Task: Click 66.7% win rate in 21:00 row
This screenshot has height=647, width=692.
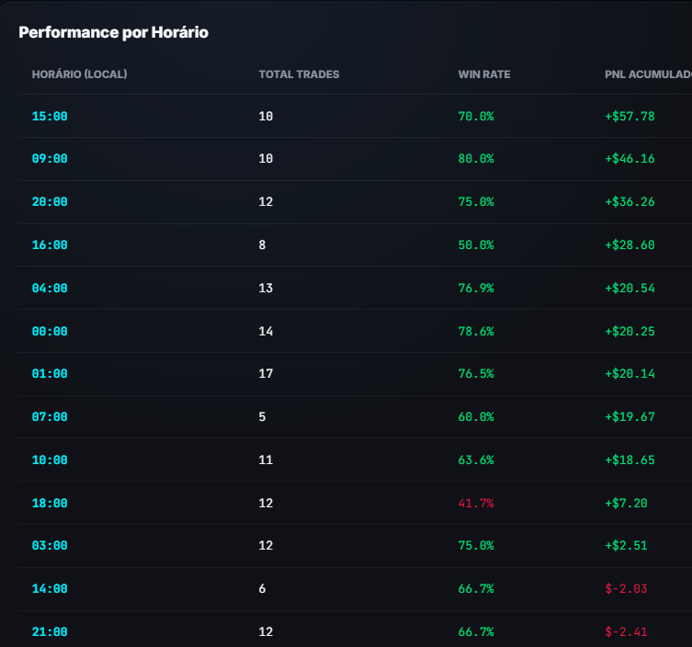Action: pos(476,633)
